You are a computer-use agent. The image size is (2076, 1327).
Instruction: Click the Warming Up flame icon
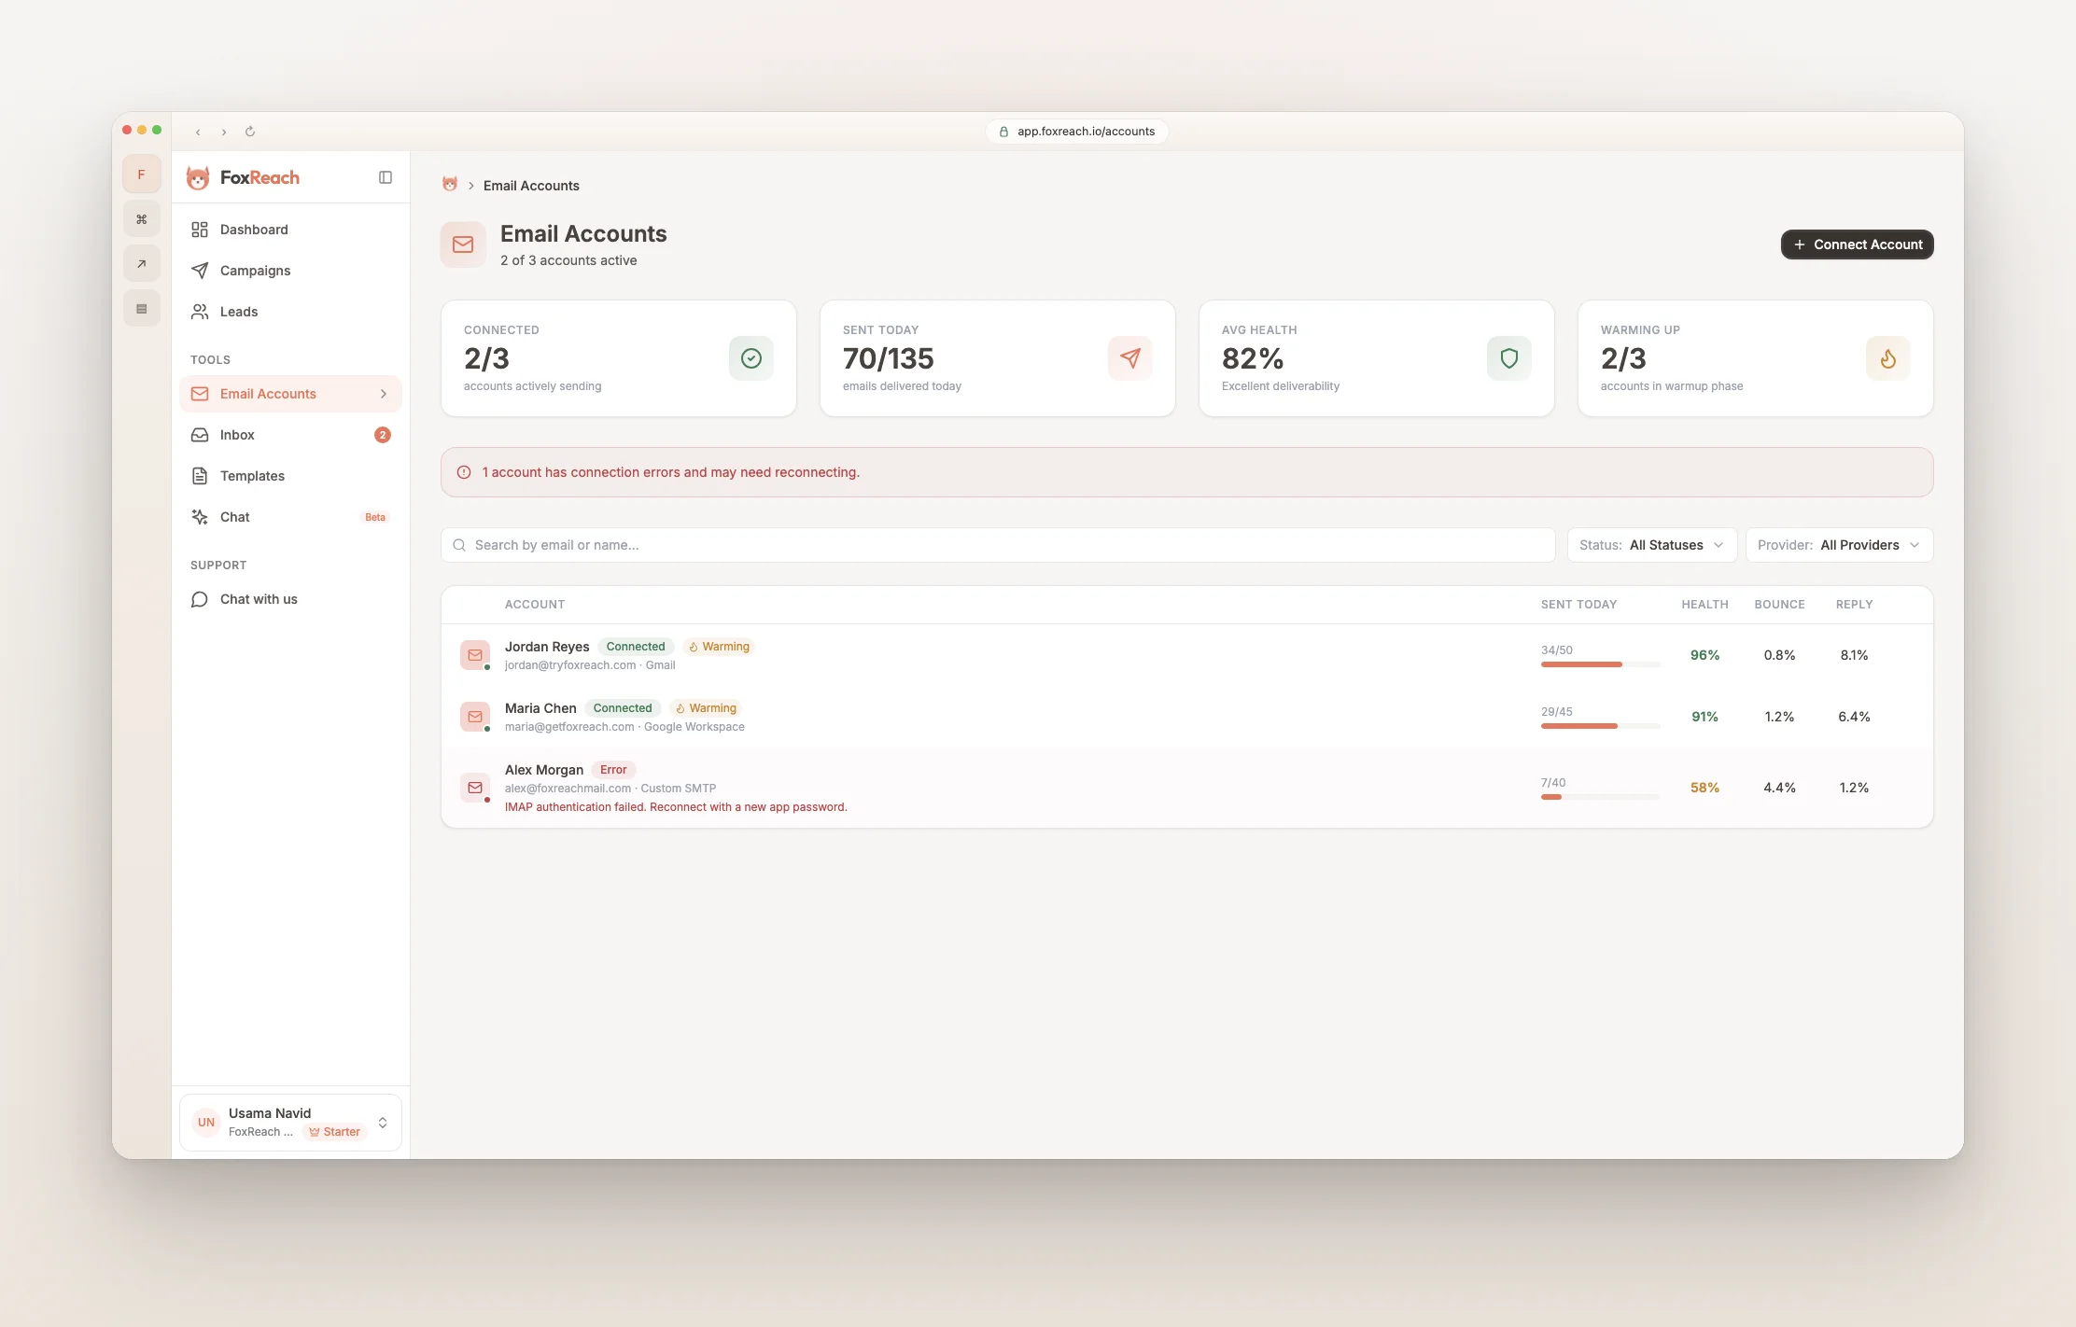point(1887,358)
